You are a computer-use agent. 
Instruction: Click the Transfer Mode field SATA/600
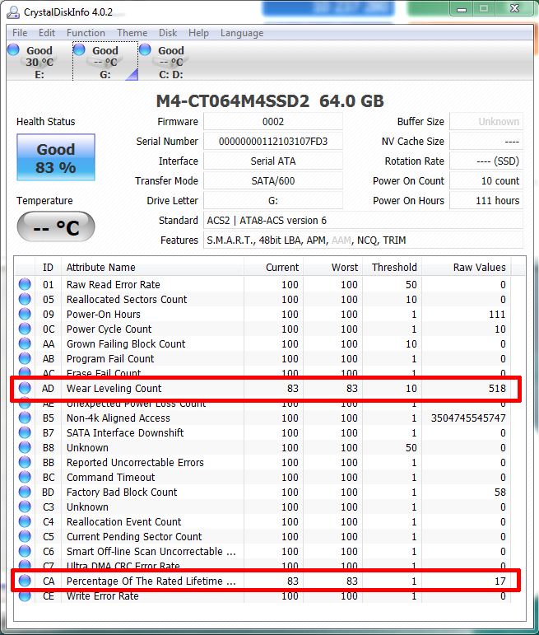point(273,181)
